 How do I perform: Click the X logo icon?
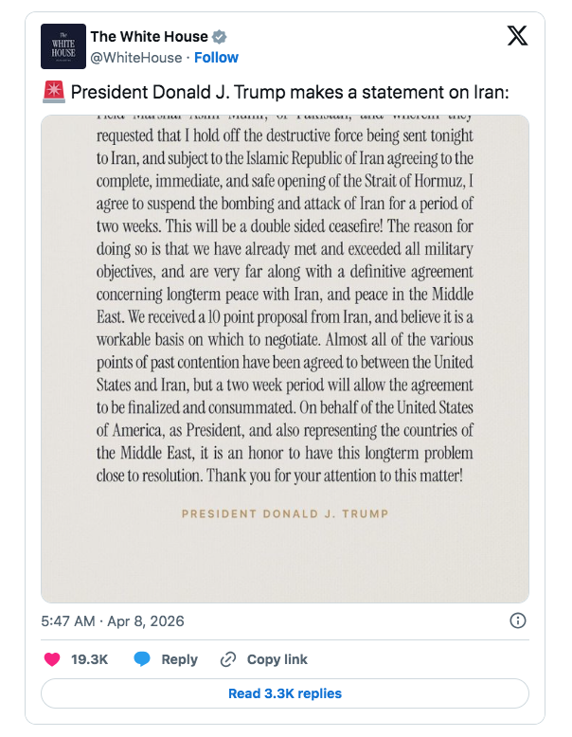tap(517, 36)
